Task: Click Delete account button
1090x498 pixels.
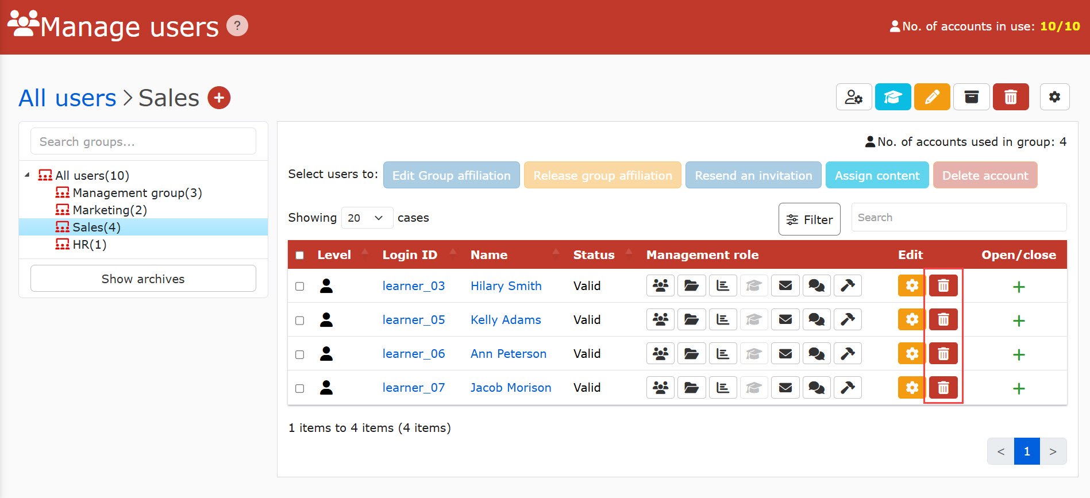Action: 985,175
